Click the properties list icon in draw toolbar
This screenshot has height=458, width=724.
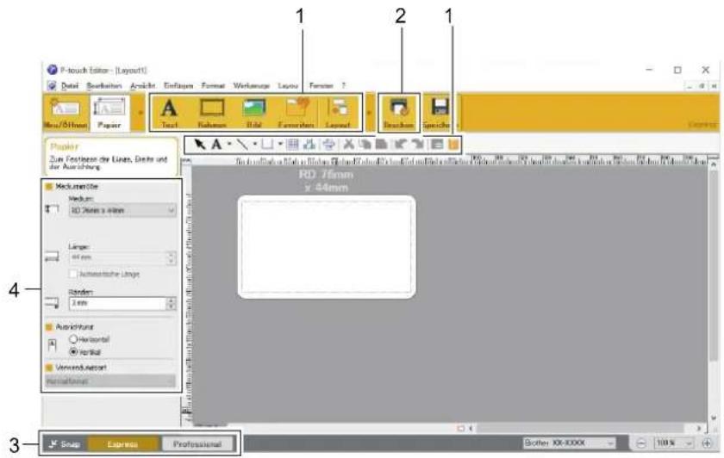[437, 145]
